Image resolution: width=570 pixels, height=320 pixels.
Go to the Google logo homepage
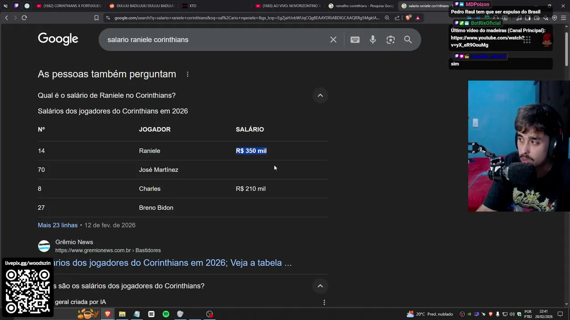(x=58, y=39)
